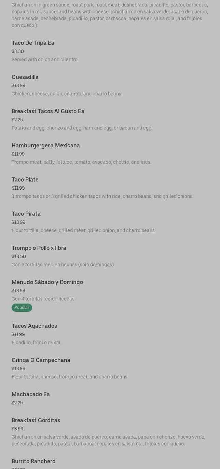Open Breakfast Tacos Al Gusto Ea
Screen dimensions: 220x469
point(48,111)
